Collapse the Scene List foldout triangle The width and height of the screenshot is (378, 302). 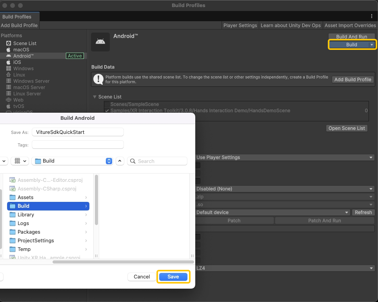(94, 97)
